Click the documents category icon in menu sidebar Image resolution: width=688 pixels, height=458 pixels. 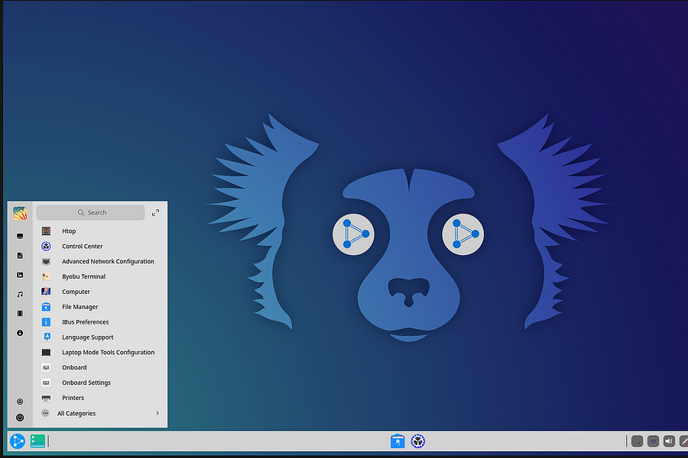pyautogui.click(x=19, y=255)
